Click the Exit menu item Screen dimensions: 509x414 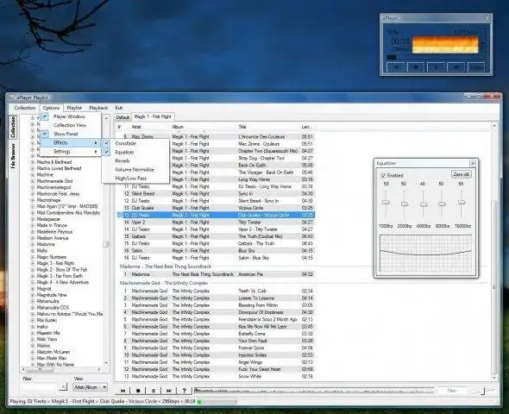119,108
